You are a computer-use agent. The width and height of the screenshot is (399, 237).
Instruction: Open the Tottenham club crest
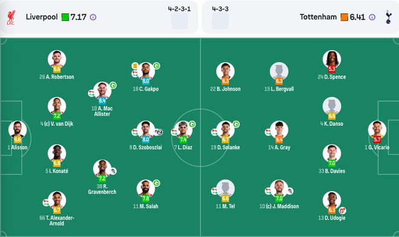388,17
